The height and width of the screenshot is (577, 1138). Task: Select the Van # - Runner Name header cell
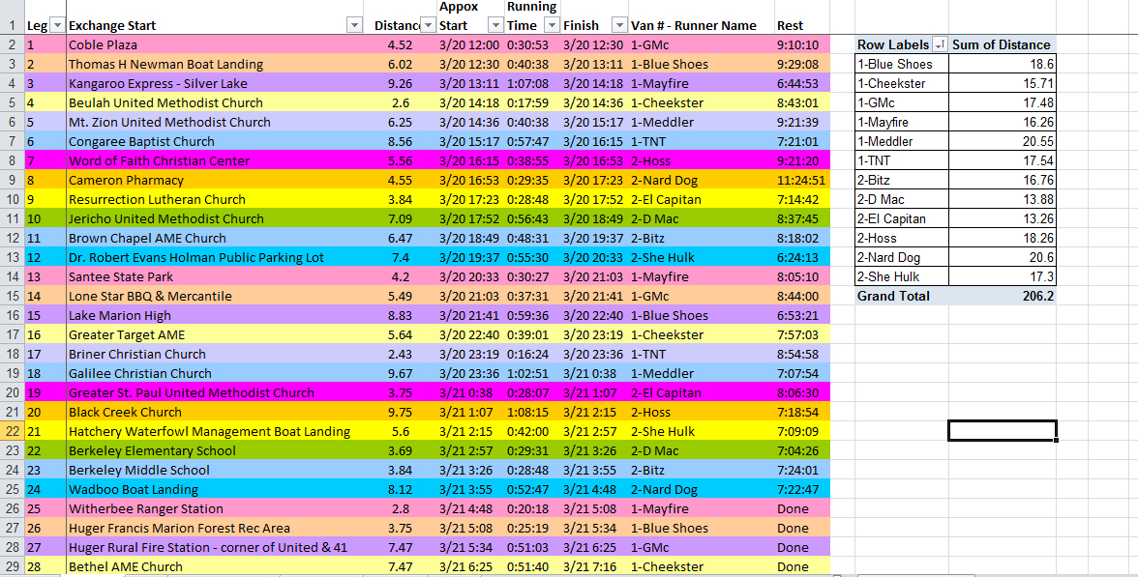click(x=693, y=25)
